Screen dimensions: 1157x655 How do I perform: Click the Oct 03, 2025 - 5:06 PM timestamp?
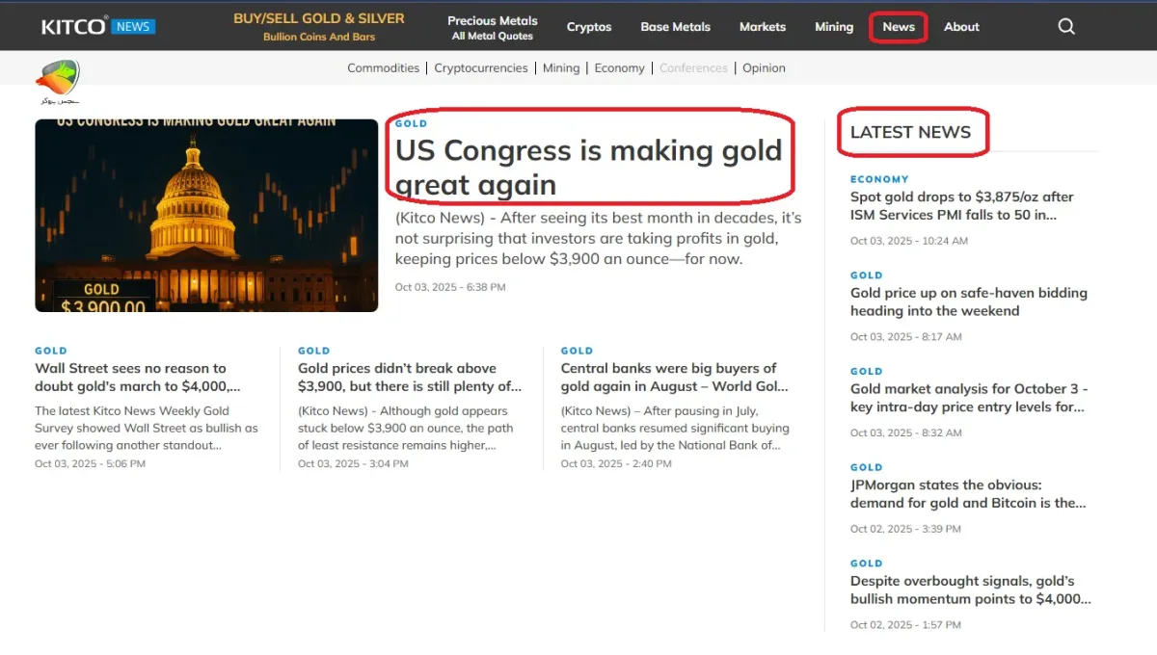(91, 464)
